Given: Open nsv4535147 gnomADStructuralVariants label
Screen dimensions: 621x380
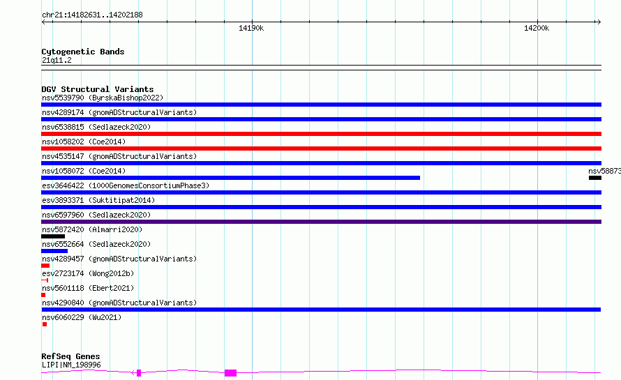Looking at the screenshot, I should coord(119,156).
